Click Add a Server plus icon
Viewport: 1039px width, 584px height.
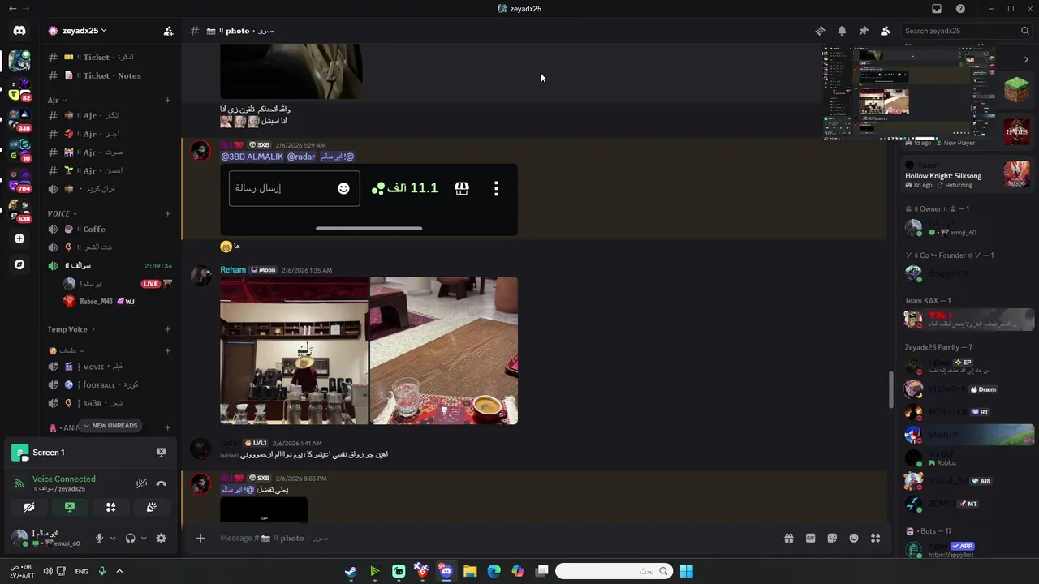coord(19,238)
